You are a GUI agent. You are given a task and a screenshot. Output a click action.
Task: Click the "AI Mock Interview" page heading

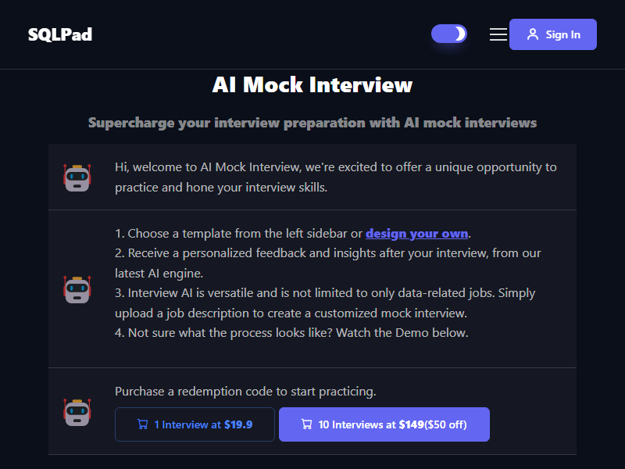click(x=312, y=84)
